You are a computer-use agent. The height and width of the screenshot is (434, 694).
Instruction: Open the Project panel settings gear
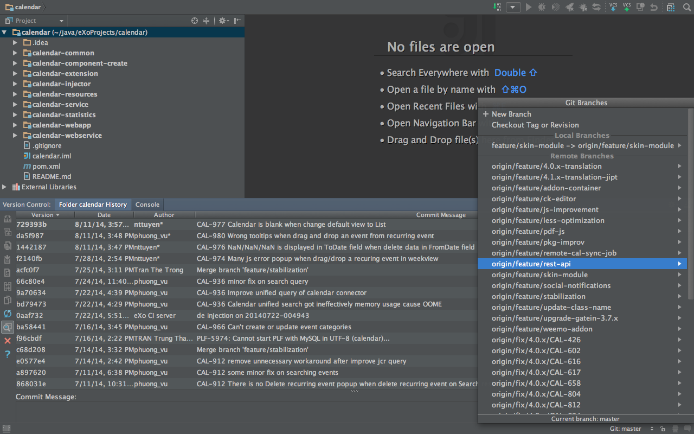click(223, 20)
